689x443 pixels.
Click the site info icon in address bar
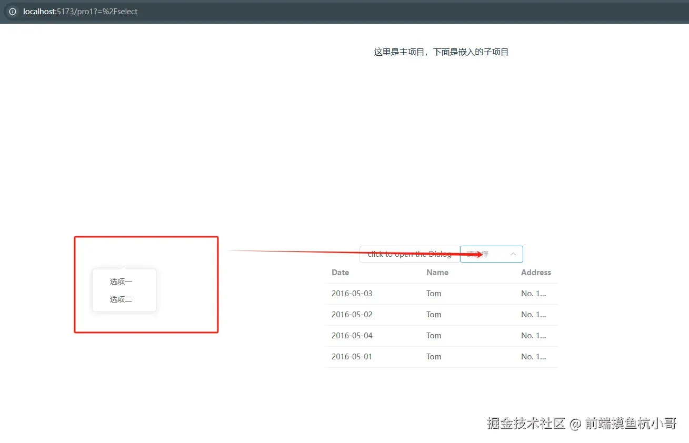[x=13, y=12]
